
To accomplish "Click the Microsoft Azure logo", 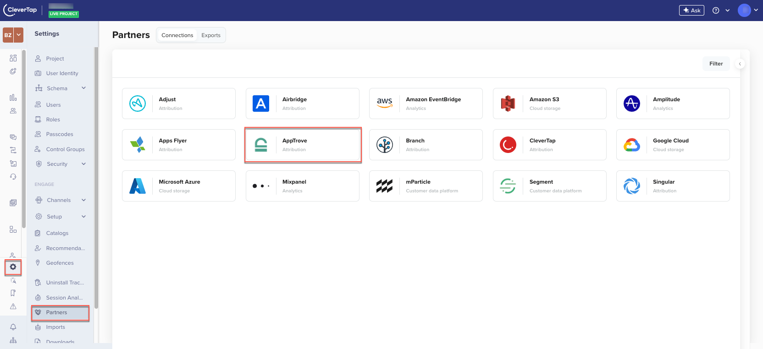I will point(138,186).
